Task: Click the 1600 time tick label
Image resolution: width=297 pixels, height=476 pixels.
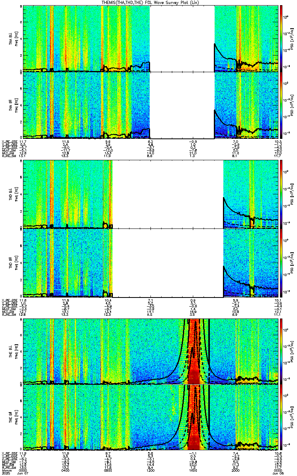Action: (193, 470)
